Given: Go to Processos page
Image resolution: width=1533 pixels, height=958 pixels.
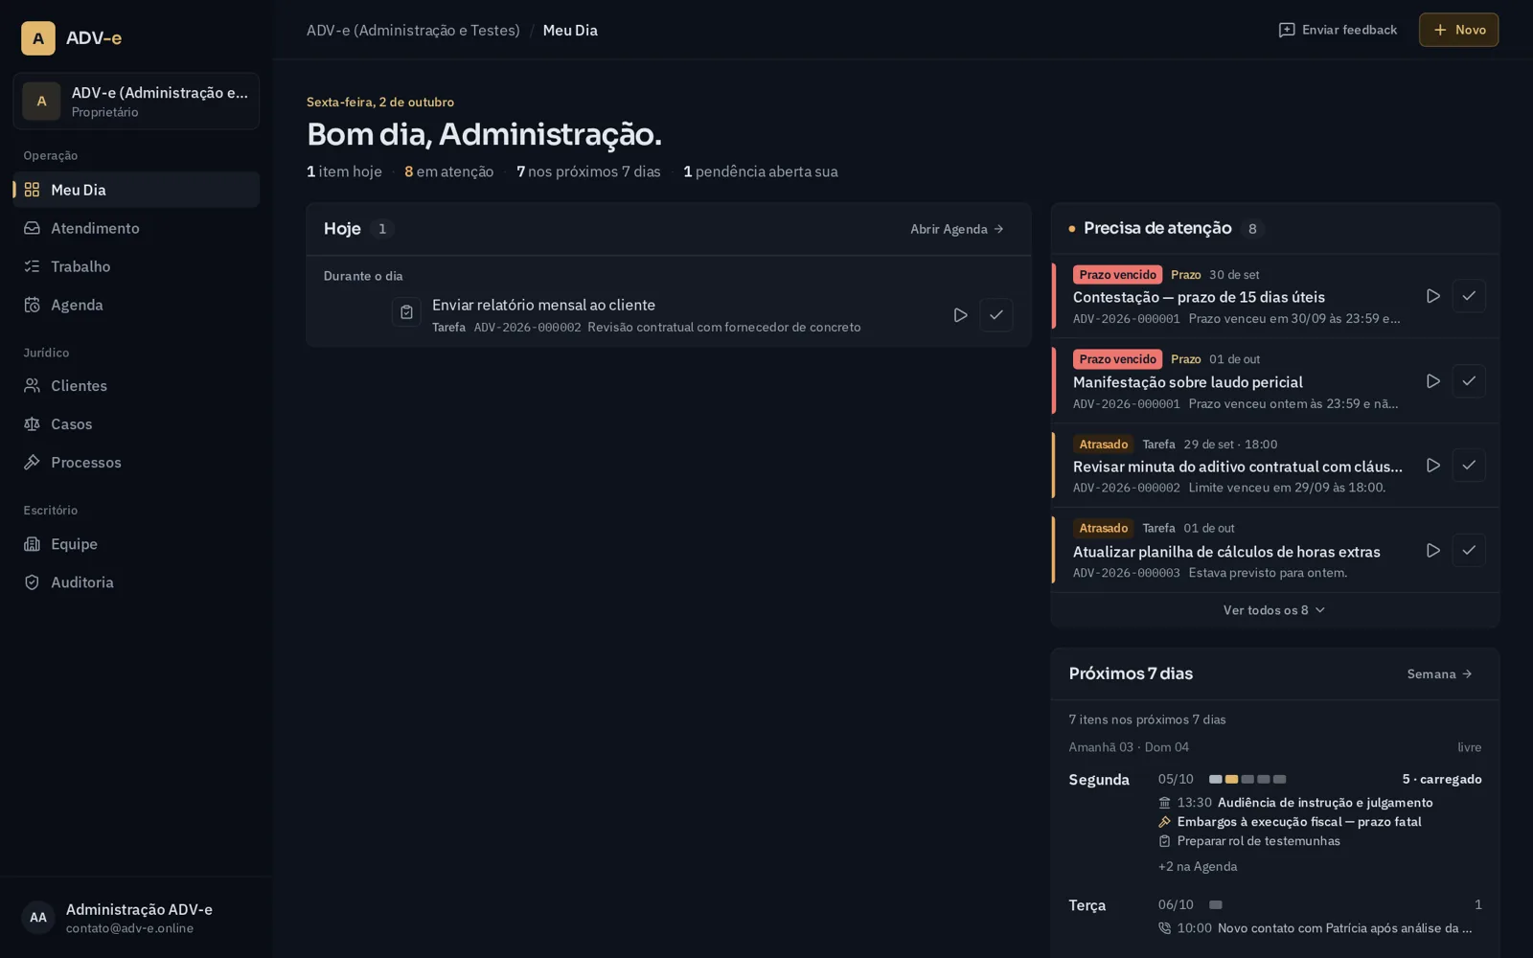Looking at the screenshot, I should pyautogui.click(x=136, y=463).
